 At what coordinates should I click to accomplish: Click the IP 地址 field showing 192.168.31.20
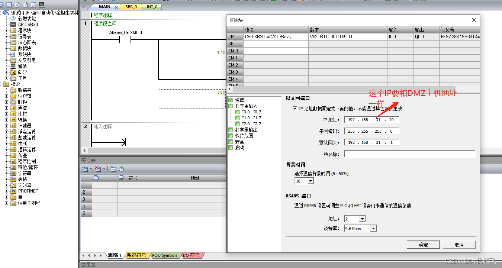coord(371,120)
